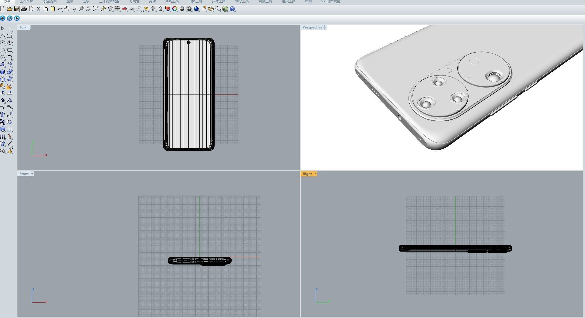Open the 实体工具 toolbar tab
Viewport: 585px width, 318px height.
click(218, 1)
